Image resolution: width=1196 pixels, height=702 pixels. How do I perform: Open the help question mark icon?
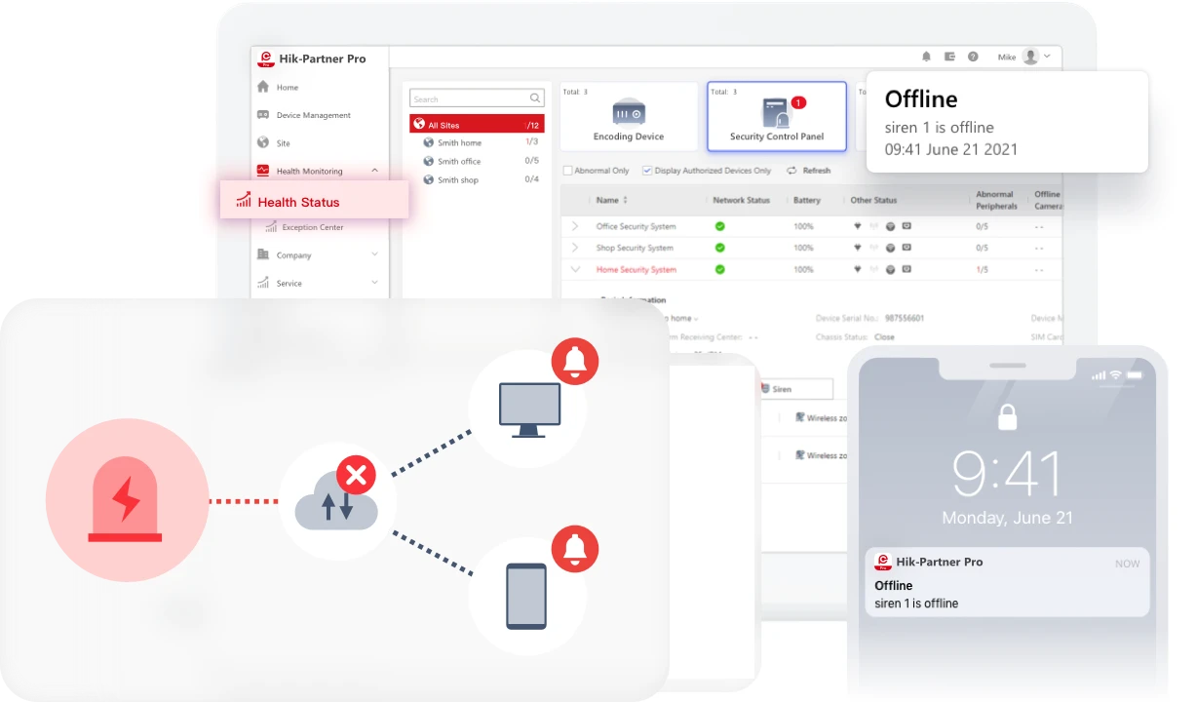click(x=973, y=58)
